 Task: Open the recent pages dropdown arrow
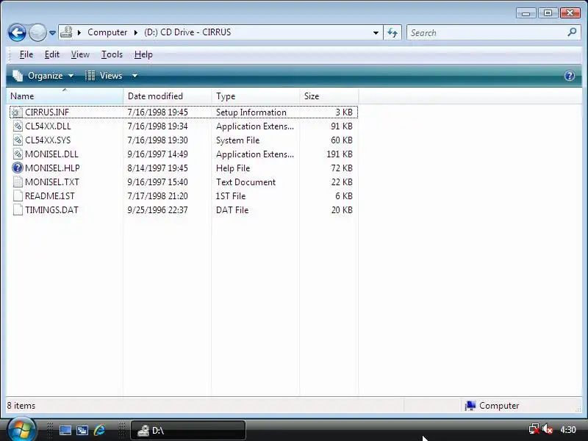pos(52,33)
